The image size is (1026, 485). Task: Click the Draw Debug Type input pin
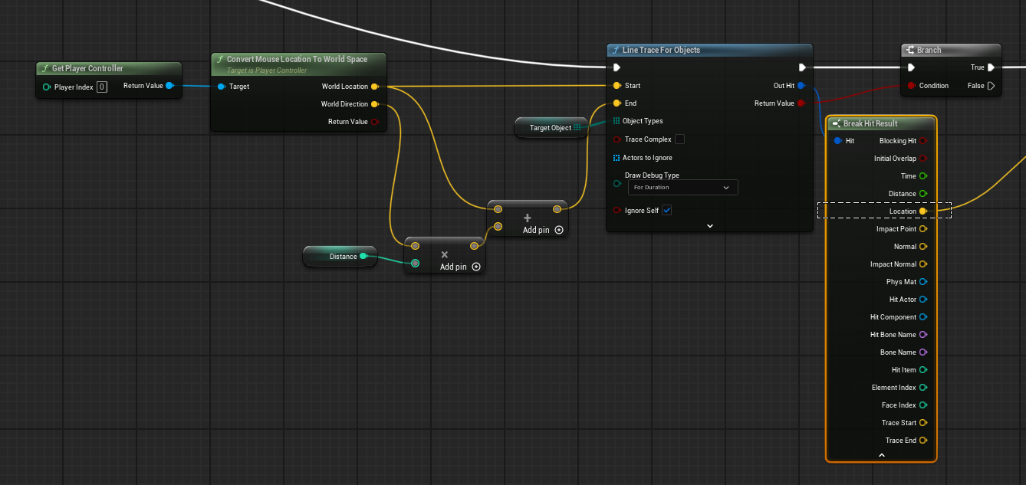point(617,183)
